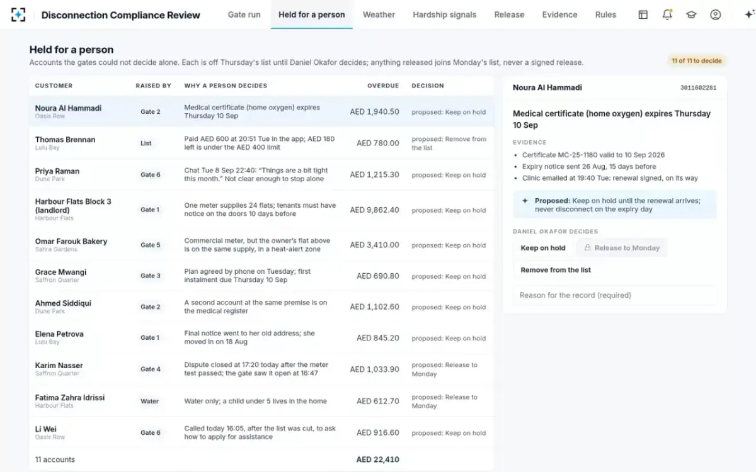This screenshot has width=756, height=472.
Task: Click the Disconnection Compliance Review title
Action: tap(121, 15)
